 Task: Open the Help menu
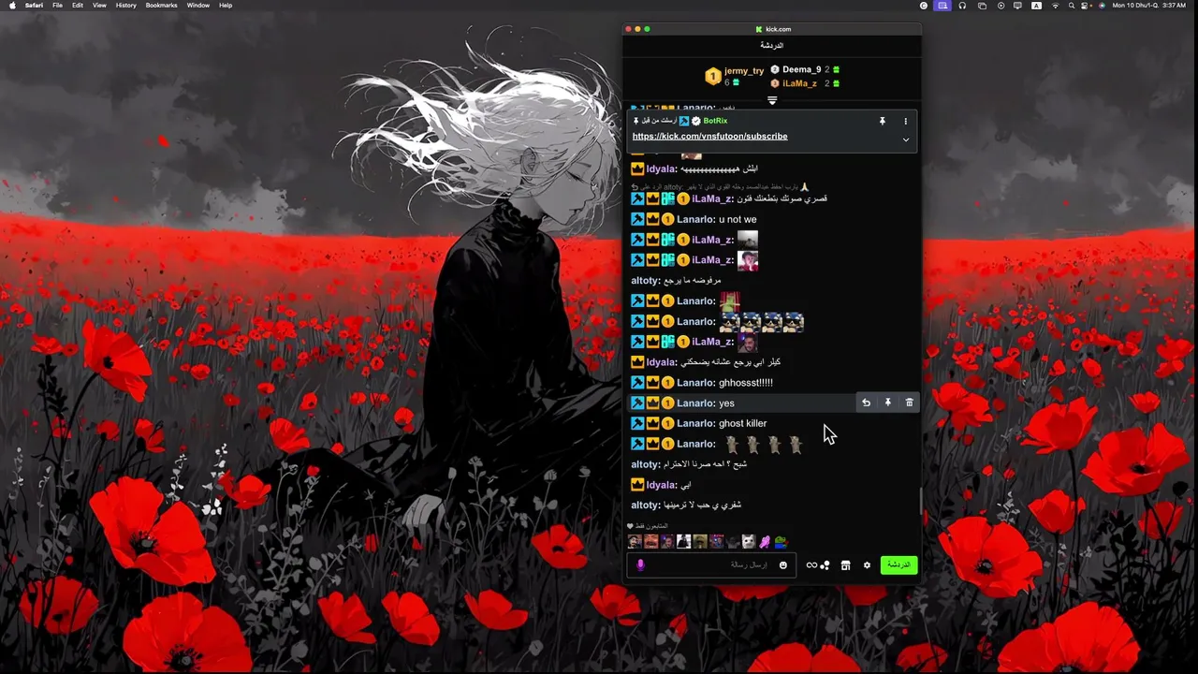226,6
